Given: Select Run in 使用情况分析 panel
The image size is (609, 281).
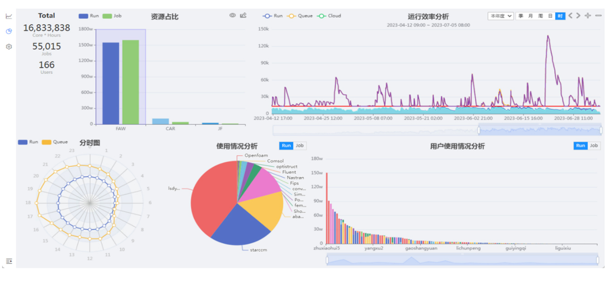Looking at the screenshot, I should point(286,145).
